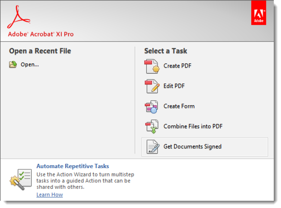Image resolution: width=281 pixels, height=208 pixels.
Task: Click the "Automate Repetitive Tasks" heading
Action: coord(73,166)
